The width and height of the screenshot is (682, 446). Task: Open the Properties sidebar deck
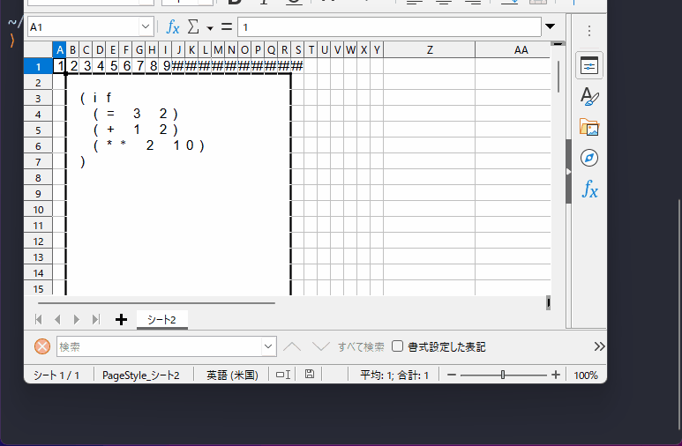coord(589,65)
